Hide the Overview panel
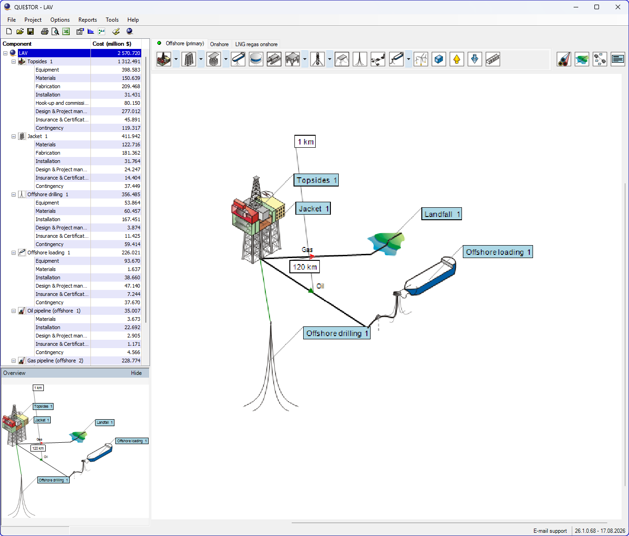Image resolution: width=629 pixels, height=536 pixels. [x=136, y=373]
